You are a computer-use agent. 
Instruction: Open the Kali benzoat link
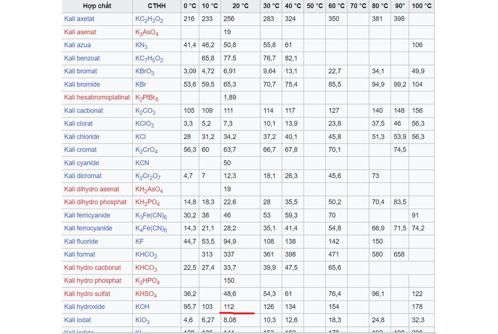pos(82,58)
